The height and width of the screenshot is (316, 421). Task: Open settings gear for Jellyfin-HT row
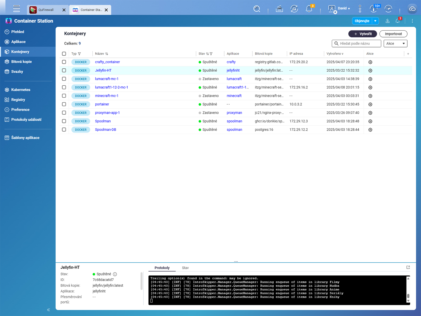click(x=370, y=71)
